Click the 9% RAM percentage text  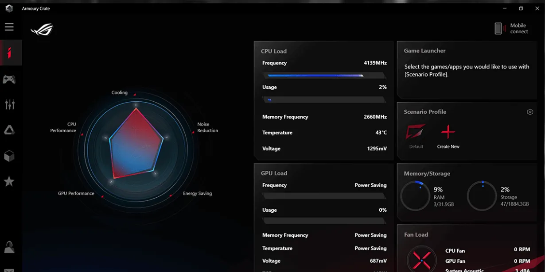tap(438, 190)
